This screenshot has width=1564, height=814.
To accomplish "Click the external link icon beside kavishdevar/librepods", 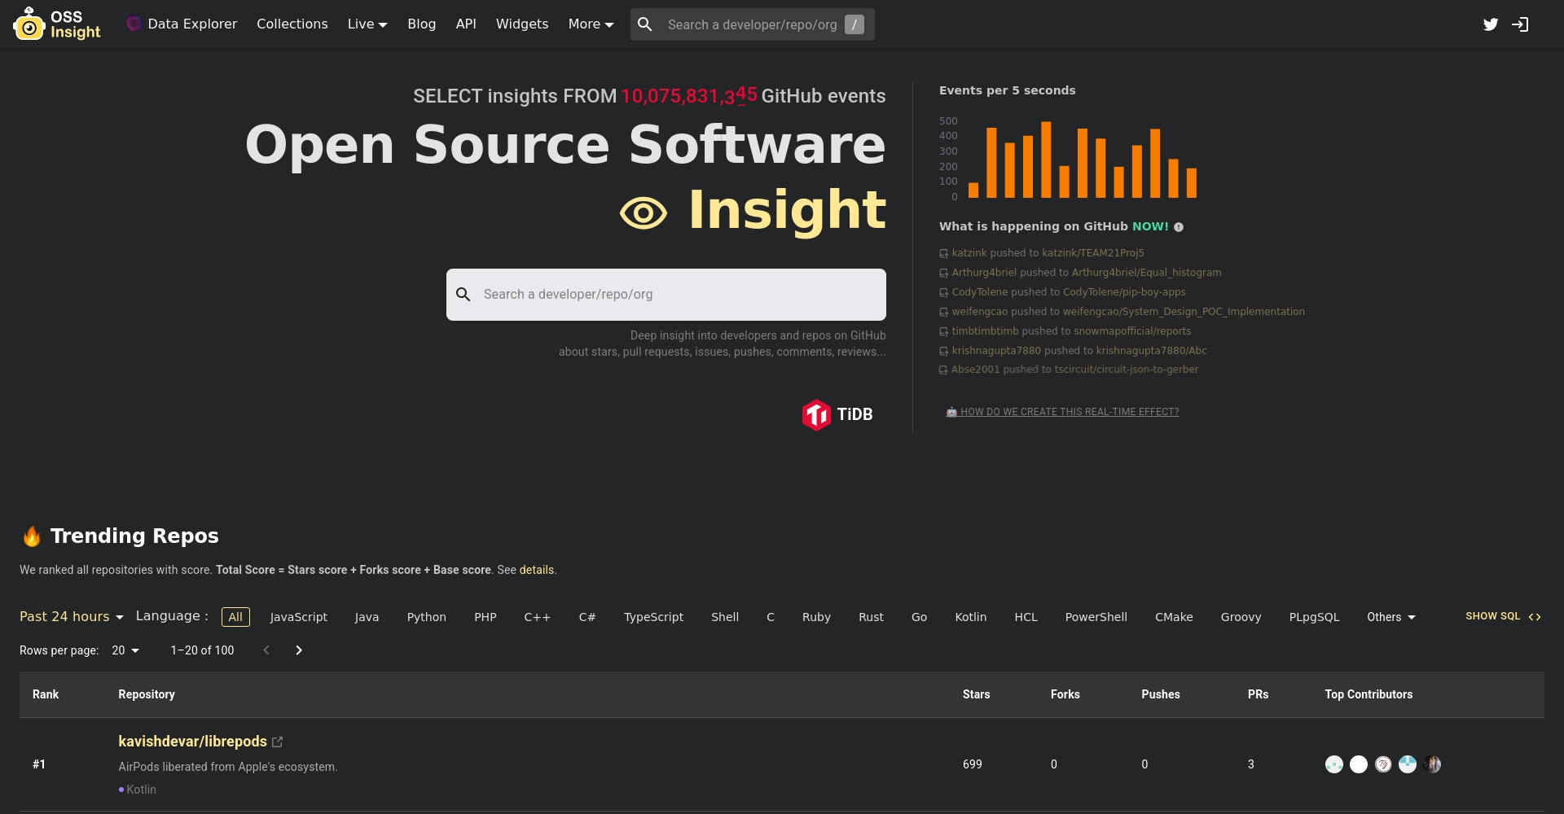I will 278,742.
